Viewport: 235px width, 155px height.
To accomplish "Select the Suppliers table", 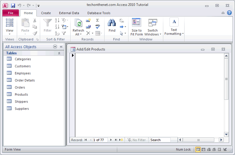I will click(x=34, y=109).
